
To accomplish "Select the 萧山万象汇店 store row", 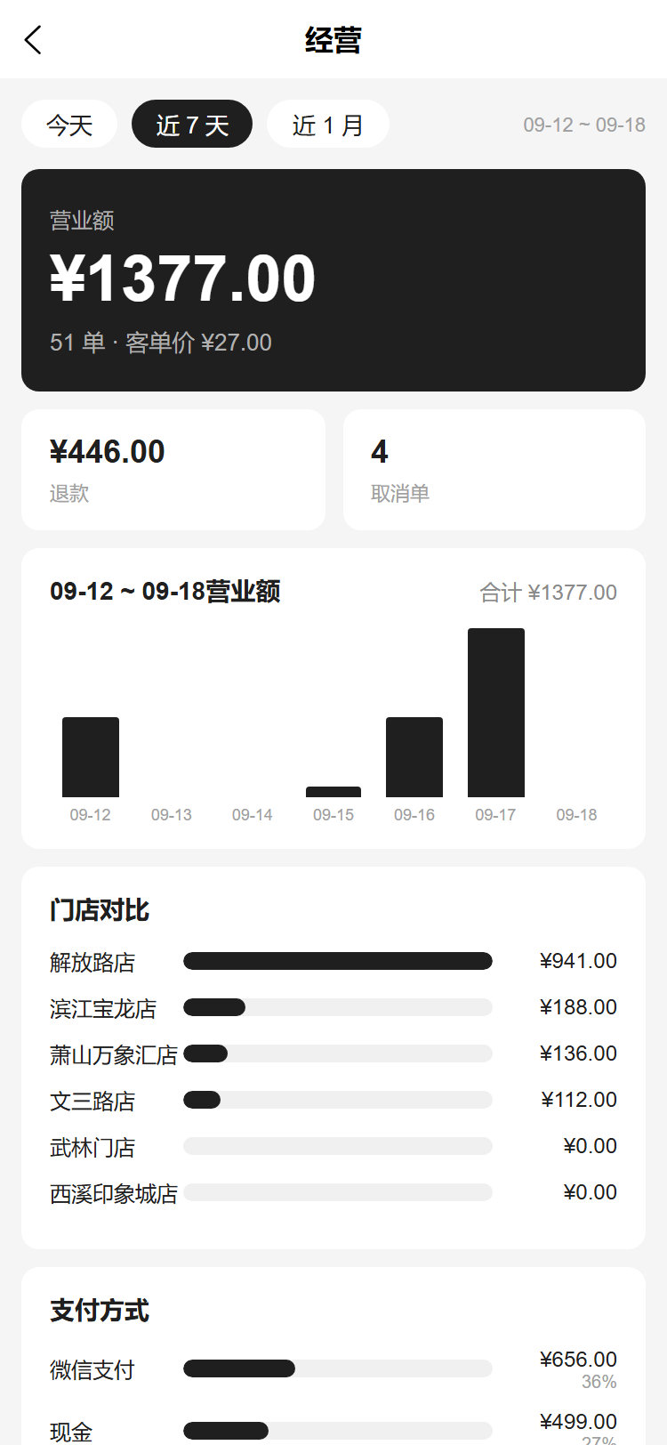I will tap(333, 1053).
